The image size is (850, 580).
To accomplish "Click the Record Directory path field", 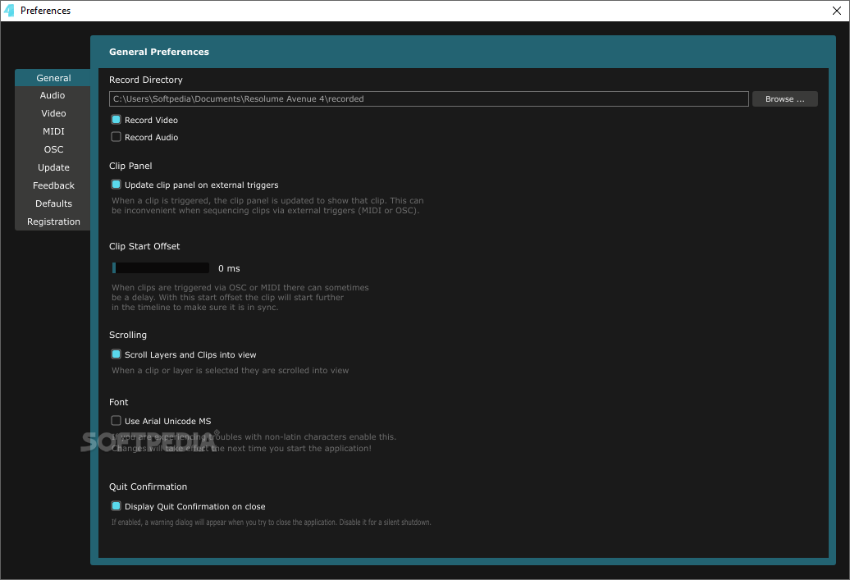I will pyautogui.click(x=429, y=98).
